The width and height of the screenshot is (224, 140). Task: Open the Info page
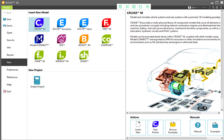click(x=9, y=48)
